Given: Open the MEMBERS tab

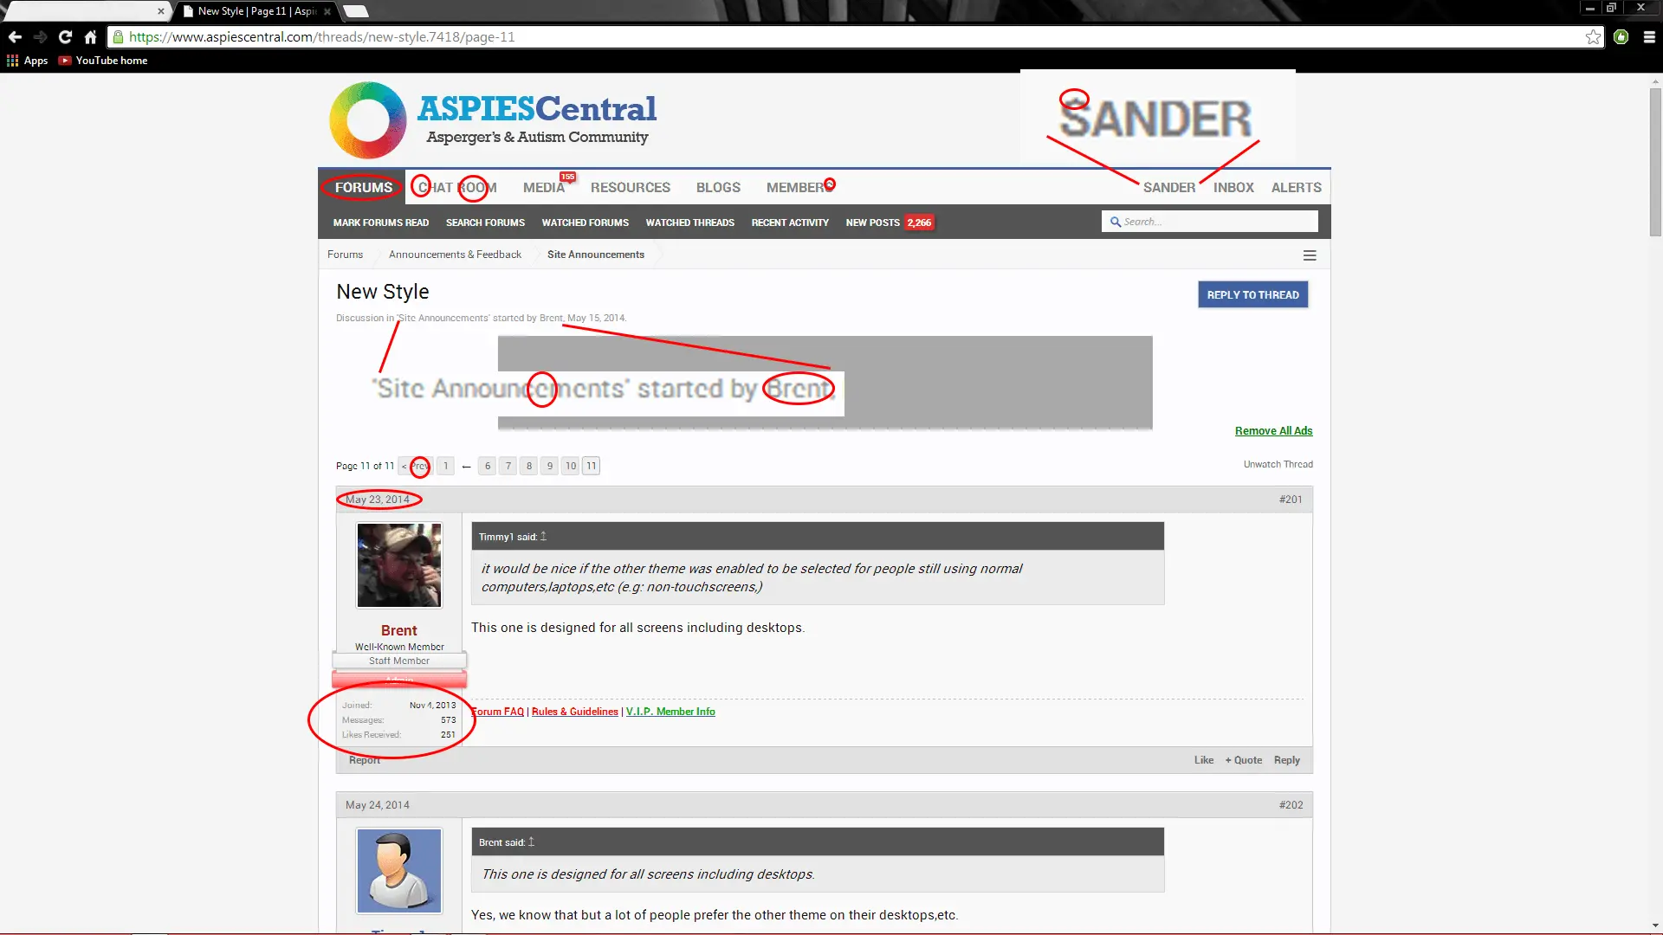Looking at the screenshot, I should click(x=800, y=187).
